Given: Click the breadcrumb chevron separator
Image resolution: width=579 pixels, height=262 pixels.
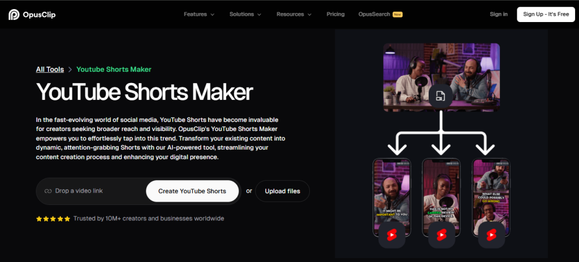Looking at the screenshot, I should tap(70, 69).
